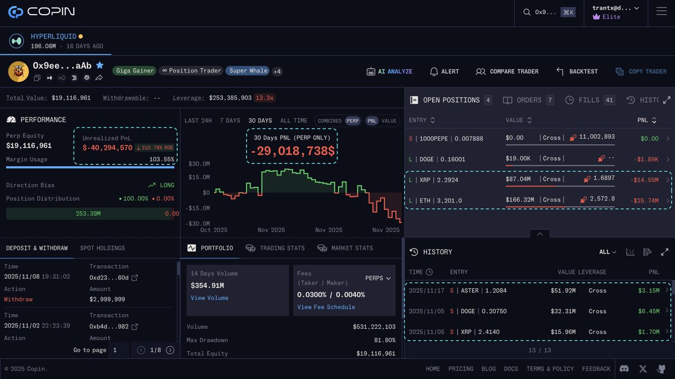Viewport: 675px width, 379px height.
Task: Open History ALL filter dropdown
Action: (607, 252)
